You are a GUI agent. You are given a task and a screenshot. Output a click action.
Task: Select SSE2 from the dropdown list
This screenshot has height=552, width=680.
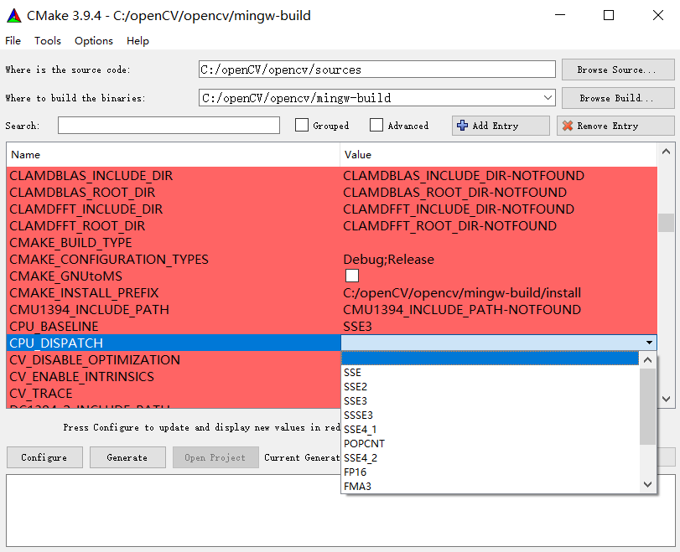[491, 387]
